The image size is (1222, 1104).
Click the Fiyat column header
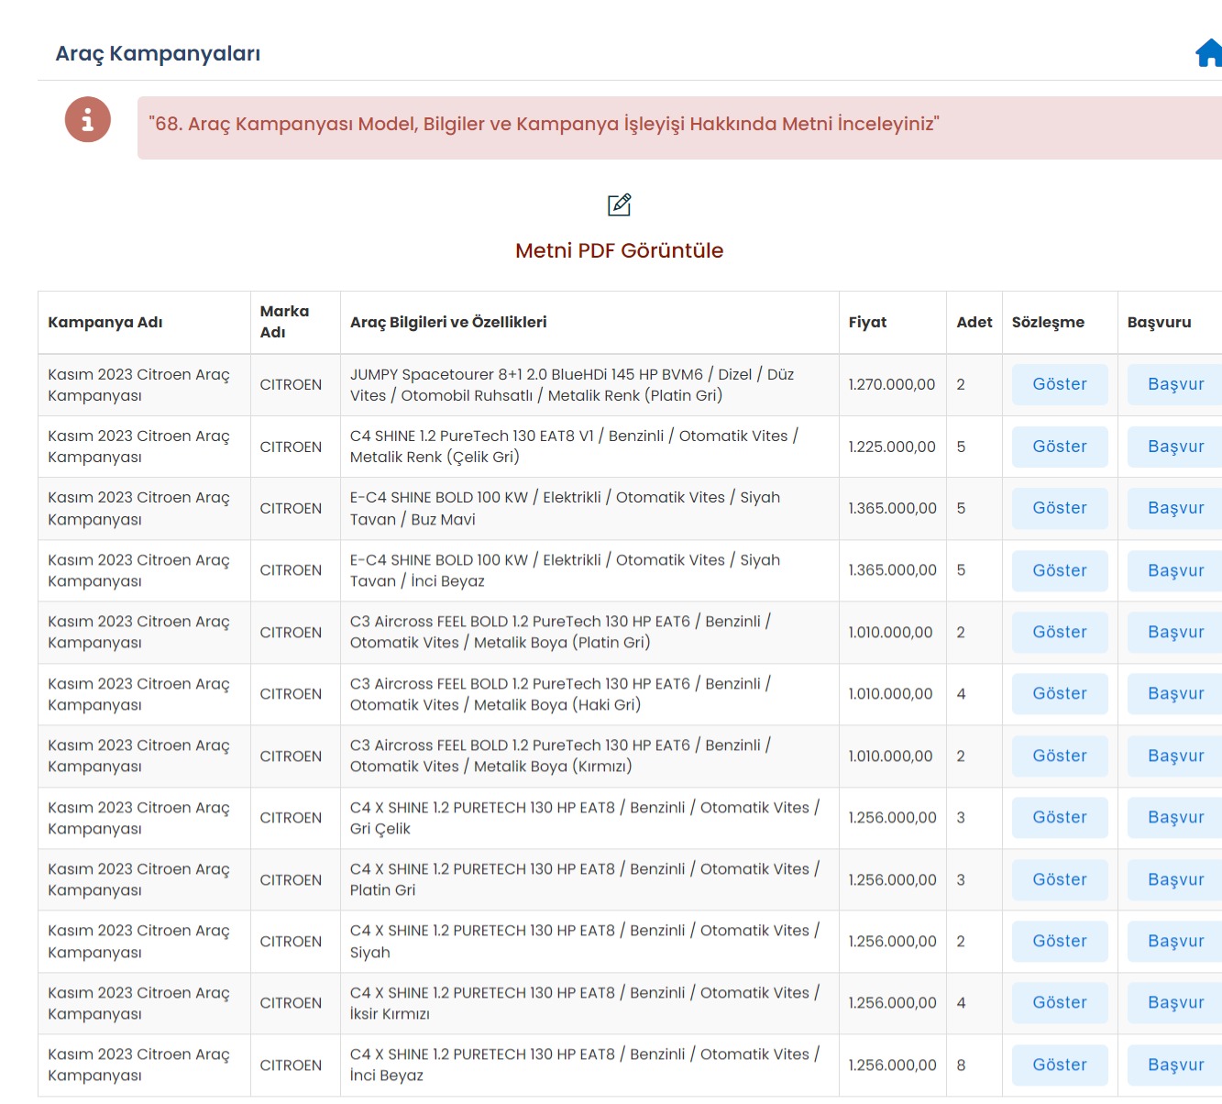tap(867, 322)
